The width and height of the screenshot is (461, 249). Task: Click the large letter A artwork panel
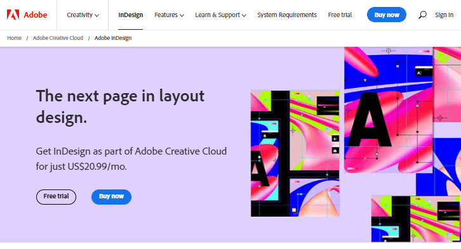pos(389,110)
